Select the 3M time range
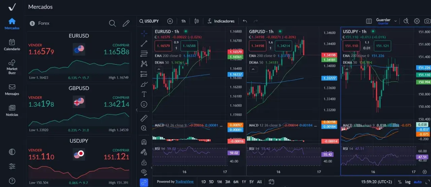Image resolution: width=431 pixels, height=187 pixels. pyautogui.click(x=228, y=182)
